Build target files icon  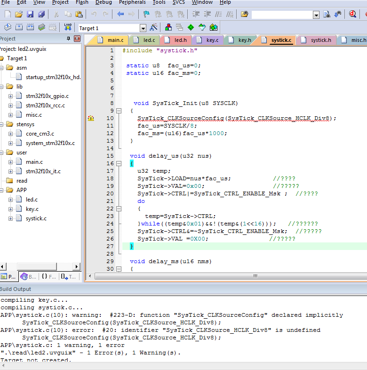[19, 27]
